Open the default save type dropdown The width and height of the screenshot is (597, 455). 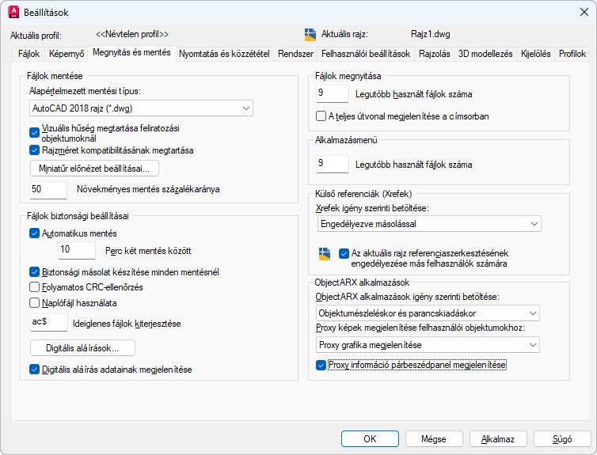pyautogui.click(x=141, y=108)
